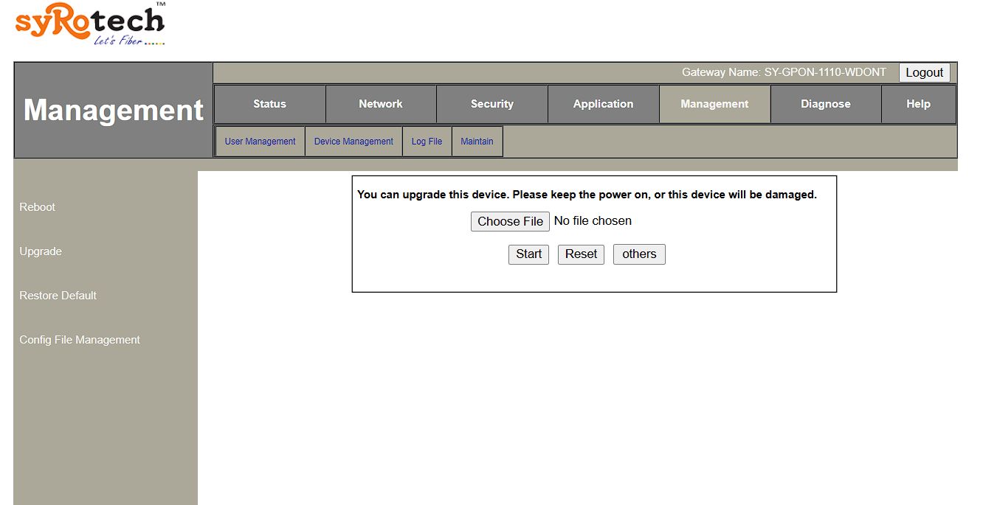This screenshot has height=505, width=983.
Task: Click the others button
Action: coord(639,254)
